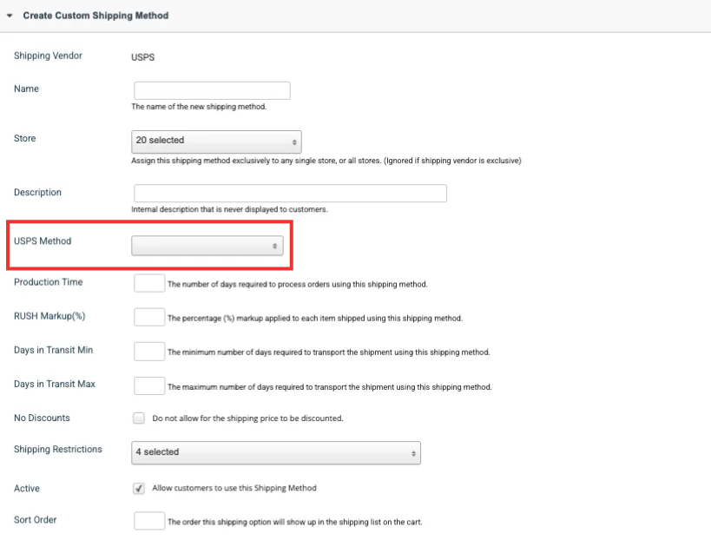This screenshot has width=711, height=540.
Task: Open the Store dropdown showing 20 selected
Action: pyautogui.click(x=216, y=142)
